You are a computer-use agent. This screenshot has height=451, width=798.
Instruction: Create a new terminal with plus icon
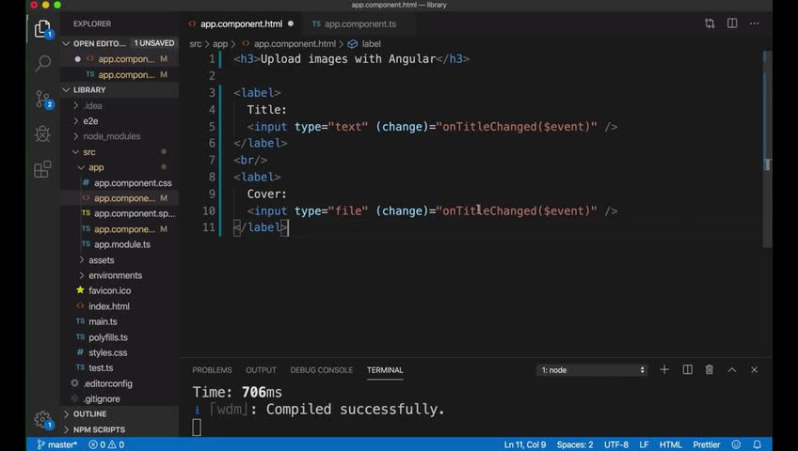pos(664,370)
